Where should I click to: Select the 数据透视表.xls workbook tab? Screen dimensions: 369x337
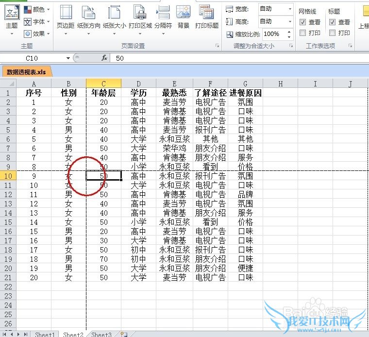pos(26,72)
